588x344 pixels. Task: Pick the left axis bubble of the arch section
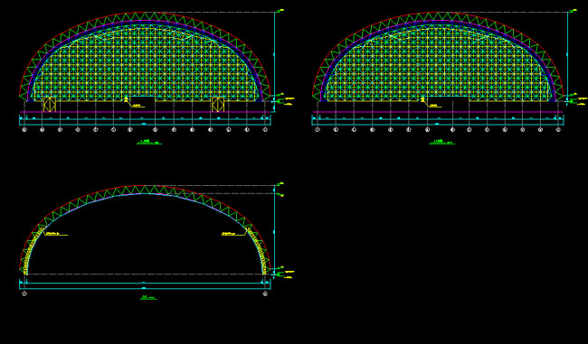pyautogui.click(x=24, y=293)
